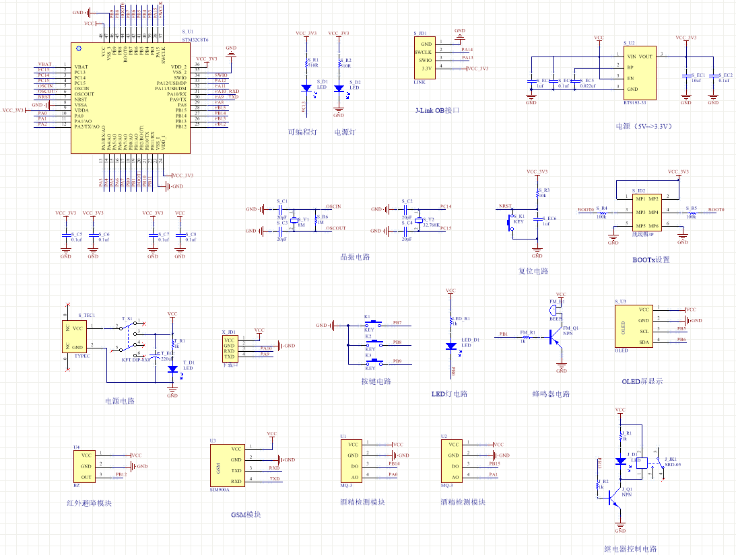Select the KFT DIP power switch T_S1
736x555 pixels.
point(131,338)
